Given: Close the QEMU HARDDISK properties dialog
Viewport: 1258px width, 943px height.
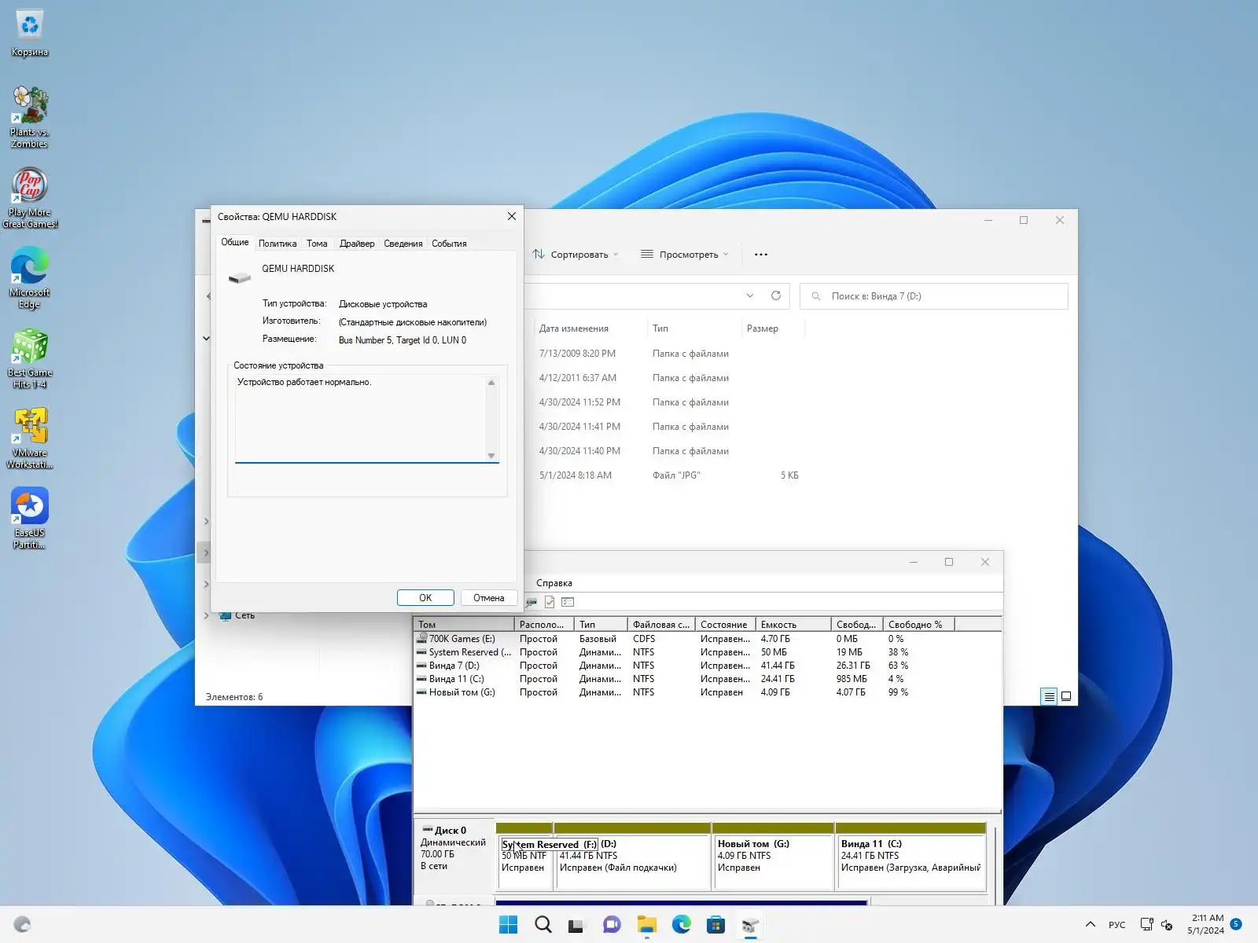Looking at the screenshot, I should [x=512, y=216].
